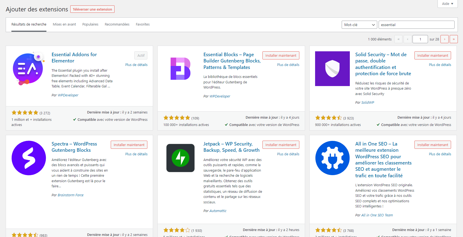Open SolidWP author link
The height and width of the screenshot is (237, 463).
pyautogui.click(x=368, y=102)
